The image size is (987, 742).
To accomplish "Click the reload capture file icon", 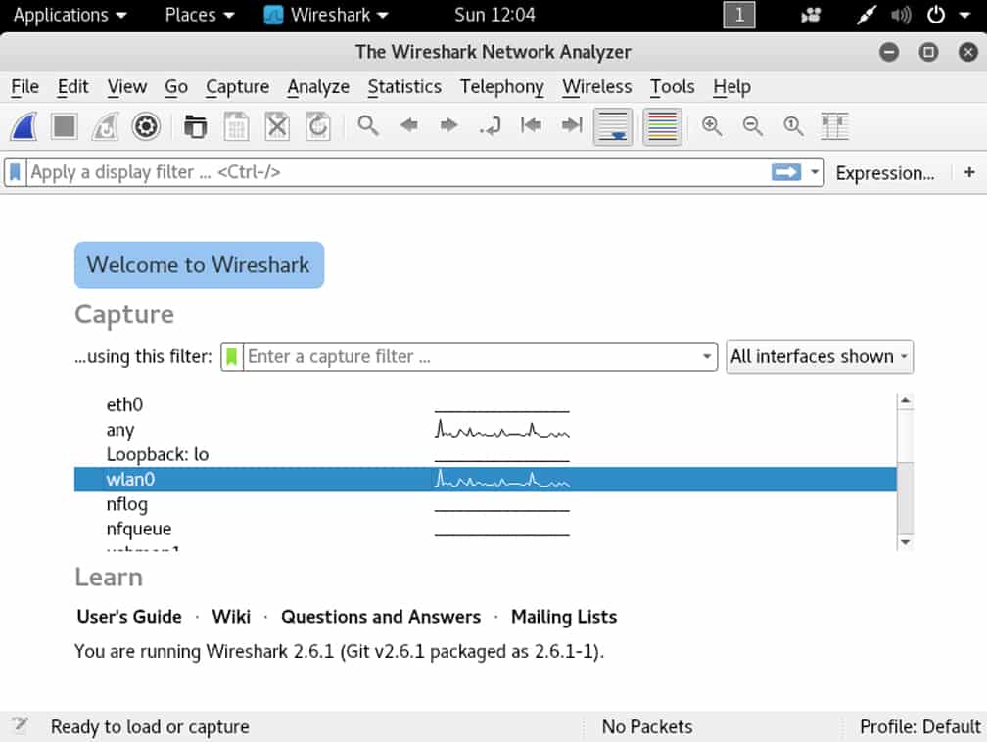I will (318, 126).
